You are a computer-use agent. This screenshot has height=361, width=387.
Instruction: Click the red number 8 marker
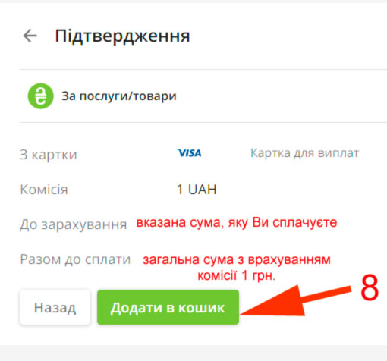coord(370,287)
